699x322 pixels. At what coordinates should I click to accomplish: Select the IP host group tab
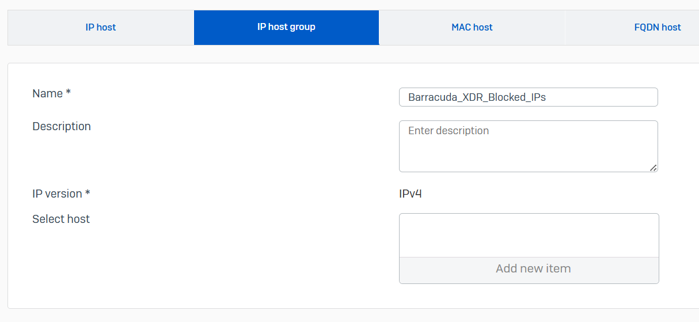286,27
